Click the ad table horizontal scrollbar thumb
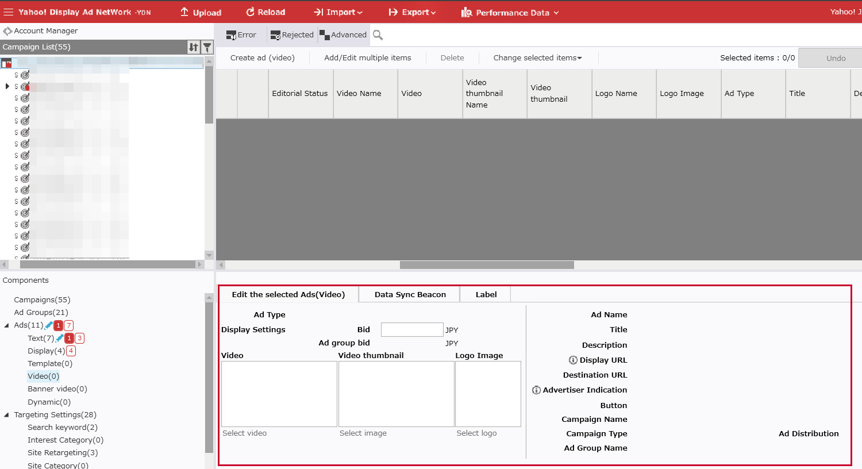 click(487, 265)
